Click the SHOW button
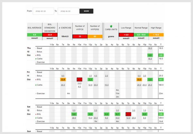Viewport: 193px width, 134px height. click(x=86, y=11)
